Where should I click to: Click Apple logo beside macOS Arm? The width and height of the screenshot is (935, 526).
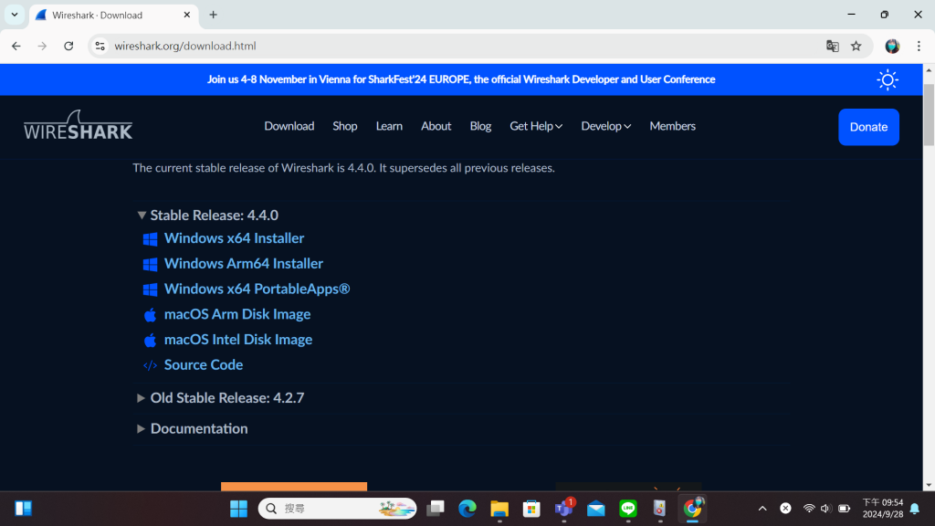pos(151,314)
